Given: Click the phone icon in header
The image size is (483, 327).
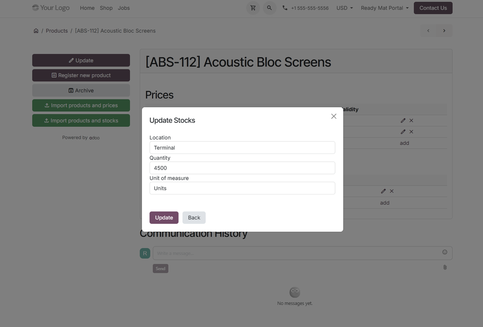Looking at the screenshot, I should (285, 8).
